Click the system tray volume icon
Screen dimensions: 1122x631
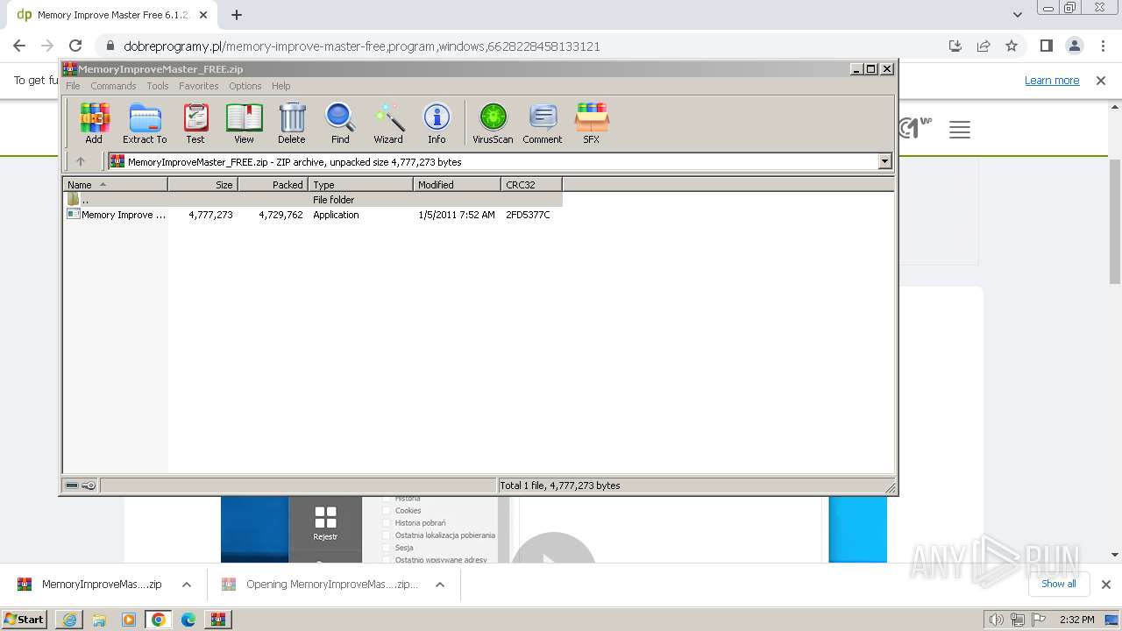[996, 620]
